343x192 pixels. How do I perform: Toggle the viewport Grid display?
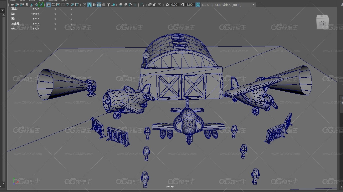49,5
